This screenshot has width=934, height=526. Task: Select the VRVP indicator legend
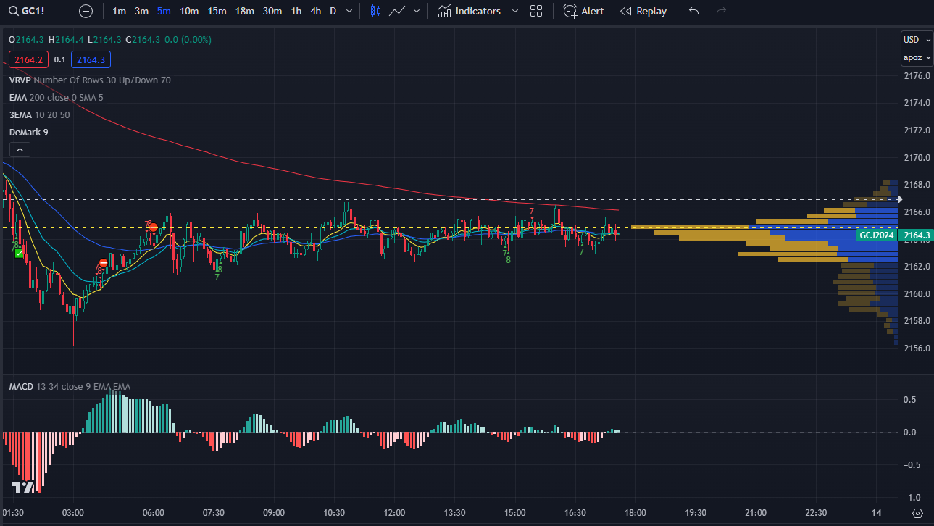click(90, 80)
